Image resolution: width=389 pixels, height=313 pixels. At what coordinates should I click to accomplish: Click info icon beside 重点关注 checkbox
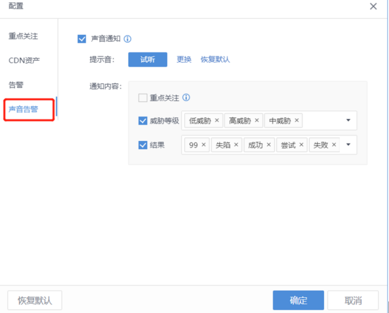tap(186, 98)
